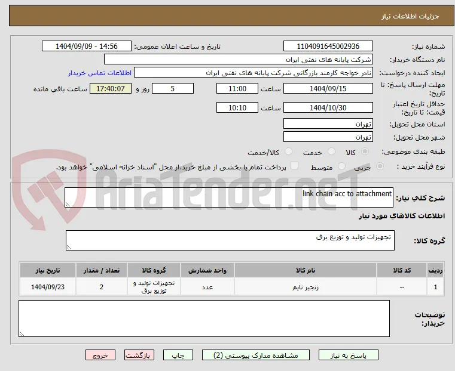This screenshot has height=371, width=455.
Task: Click resize handle of buyer notes textarea
Action: [x=22, y=333]
